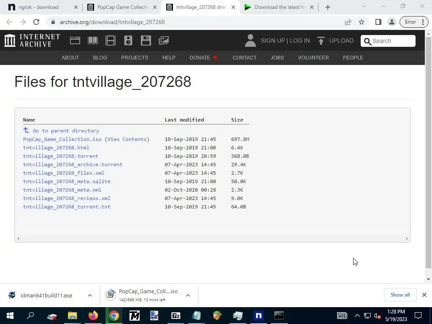Close the ngrok - download tab
Screen dimensions: 432x324
76,8
